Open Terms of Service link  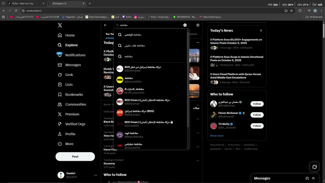217,145
